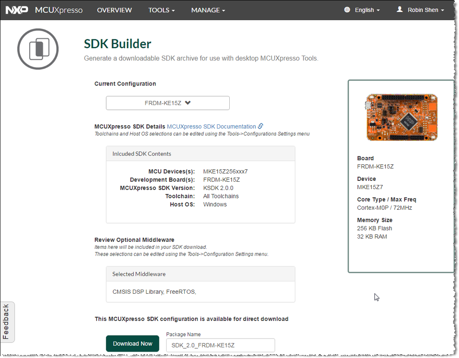The height and width of the screenshot is (358, 459).
Task: Click the CMSIS DSP Library, FreeRTOS text
Action: point(154,292)
